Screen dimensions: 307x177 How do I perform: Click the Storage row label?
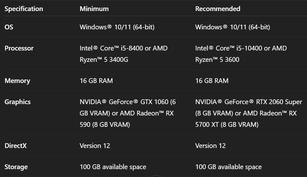click(16, 167)
